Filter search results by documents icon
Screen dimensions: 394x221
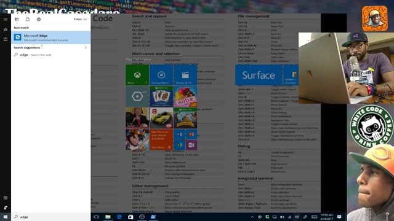coord(28,19)
